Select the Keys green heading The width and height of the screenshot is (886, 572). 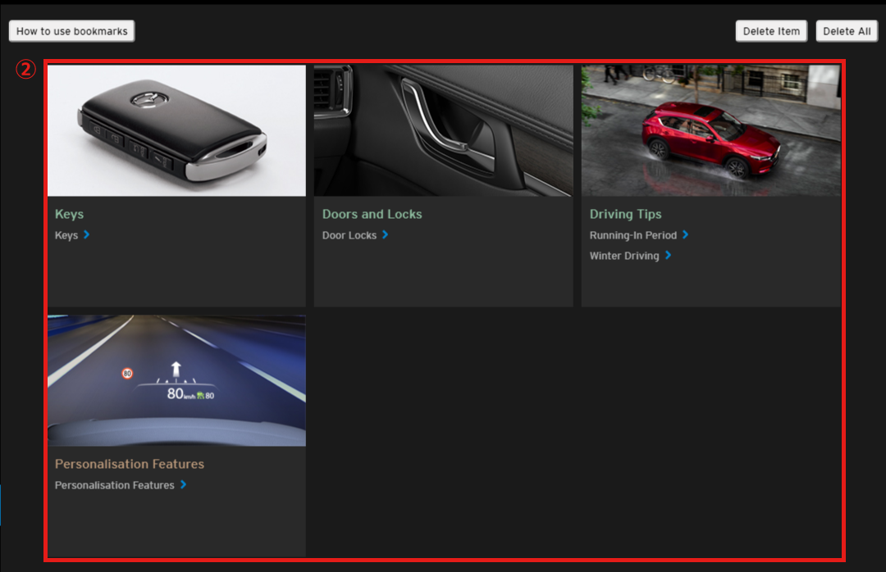69,214
